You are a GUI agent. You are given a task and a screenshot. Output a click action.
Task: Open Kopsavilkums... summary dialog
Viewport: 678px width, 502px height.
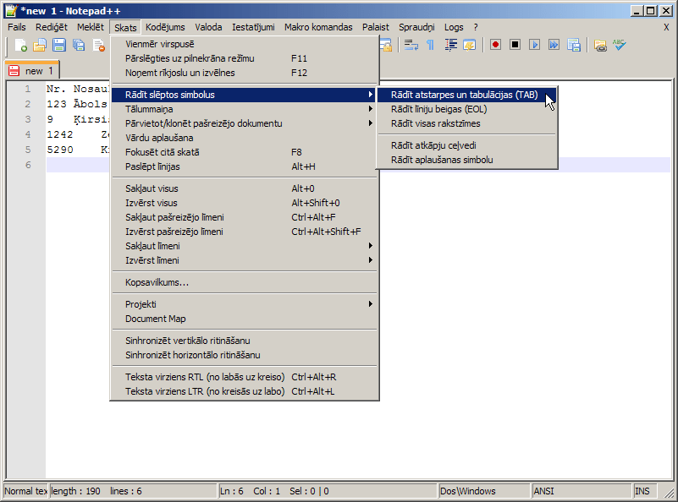pos(245,282)
